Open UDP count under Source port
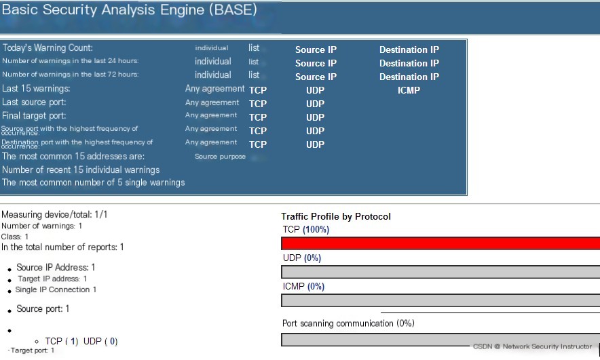Viewport: 600px width, 360px height. tap(100, 341)
